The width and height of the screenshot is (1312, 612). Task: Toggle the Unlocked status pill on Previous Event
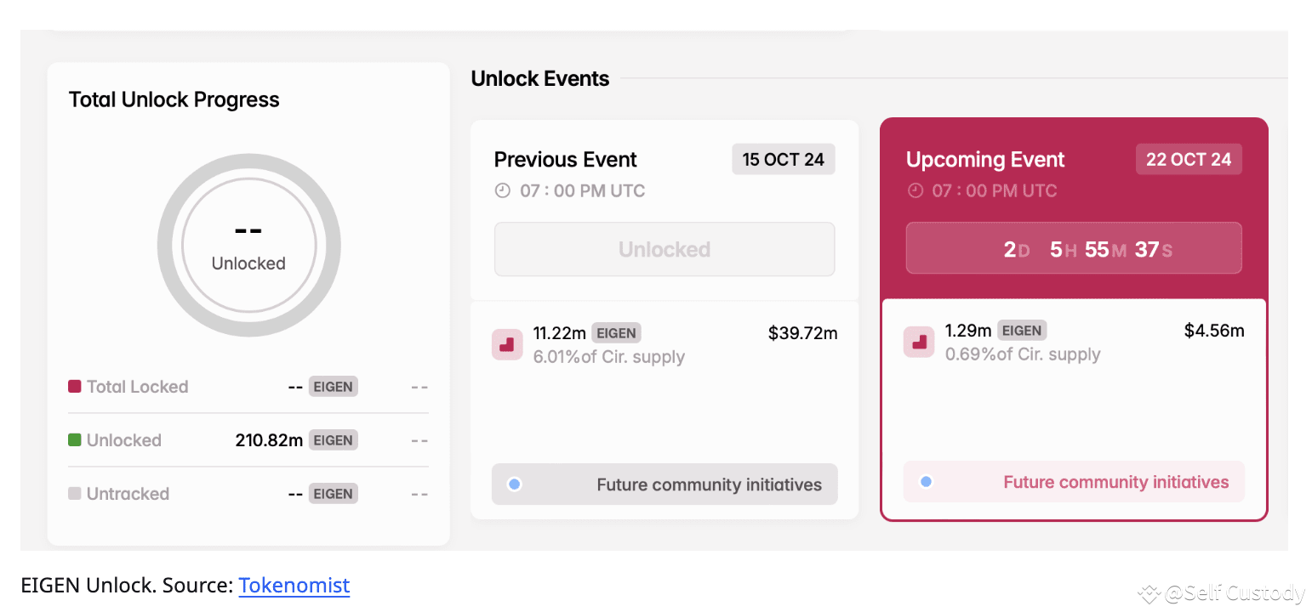(664, 248)
